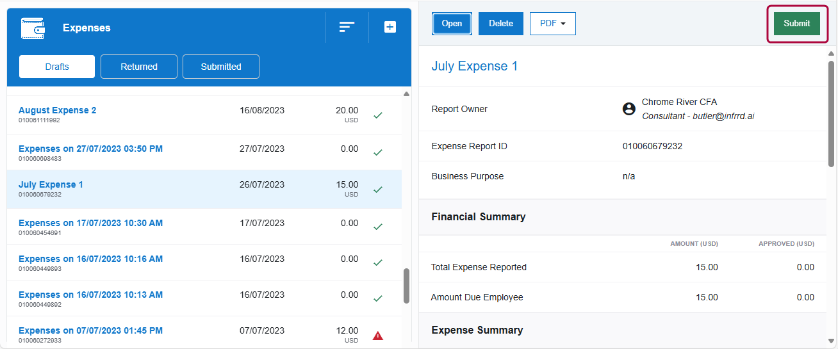Switch to the Submitted tab
Viewport: 838px width, 349px height.
pos(221,67)
